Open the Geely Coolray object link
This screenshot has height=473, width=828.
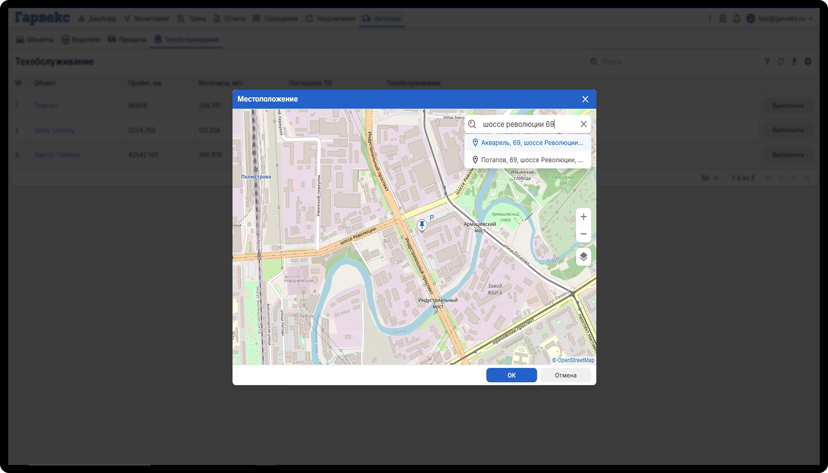tap(54, 130)
